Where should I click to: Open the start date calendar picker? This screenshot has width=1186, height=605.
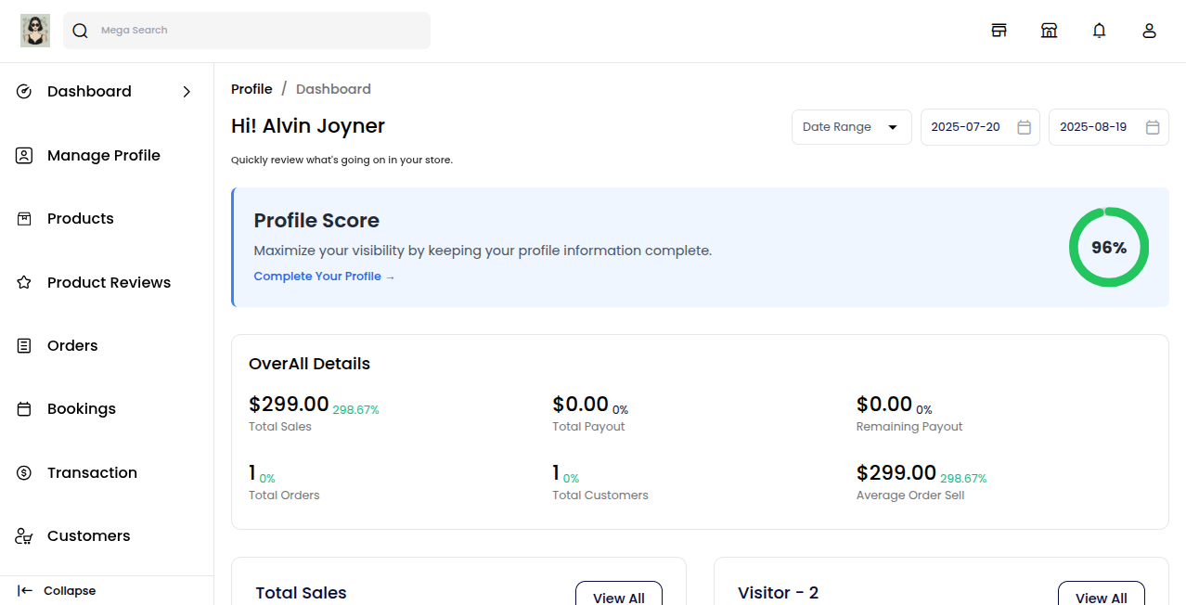point(1024,126)
